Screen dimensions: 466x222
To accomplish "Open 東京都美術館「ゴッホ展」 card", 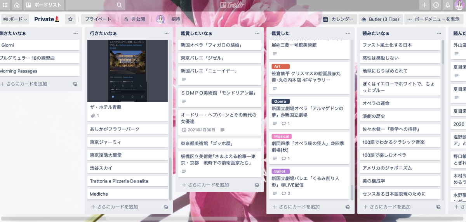I will click(220, 143).
